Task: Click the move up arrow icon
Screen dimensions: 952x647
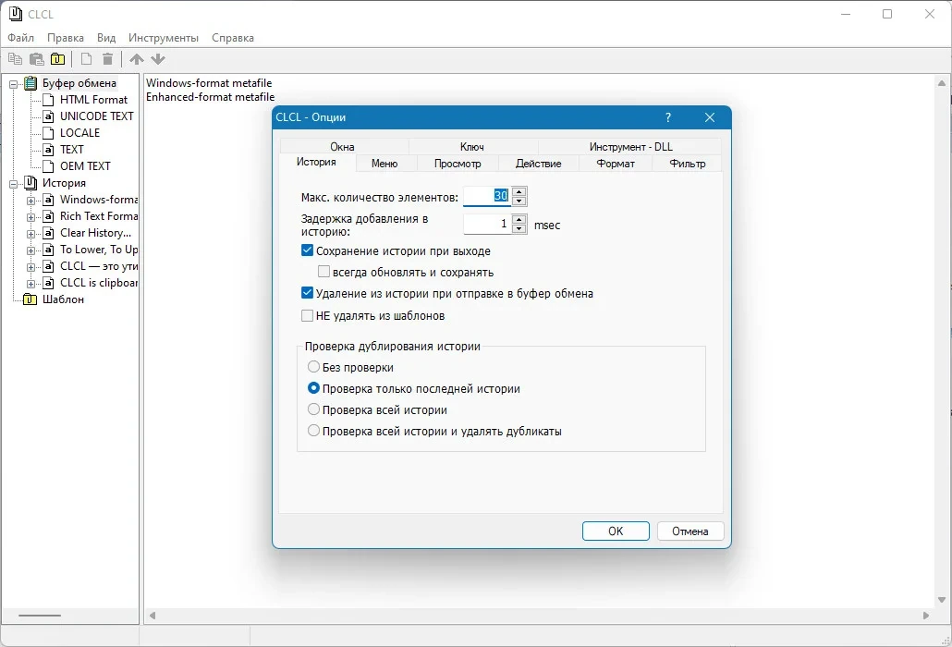Action: coord(137,59)
